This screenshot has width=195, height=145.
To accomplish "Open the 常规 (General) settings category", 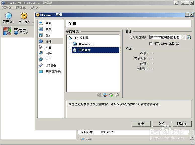I will click(50, 23).
